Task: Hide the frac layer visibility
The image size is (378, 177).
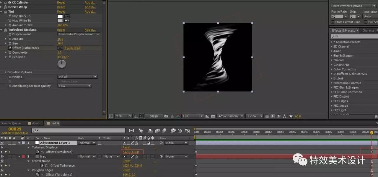Action: pyautogui.click(x=2, y=156)
